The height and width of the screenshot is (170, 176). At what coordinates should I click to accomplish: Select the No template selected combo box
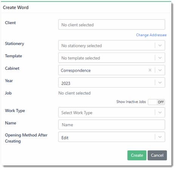[111, 58]
